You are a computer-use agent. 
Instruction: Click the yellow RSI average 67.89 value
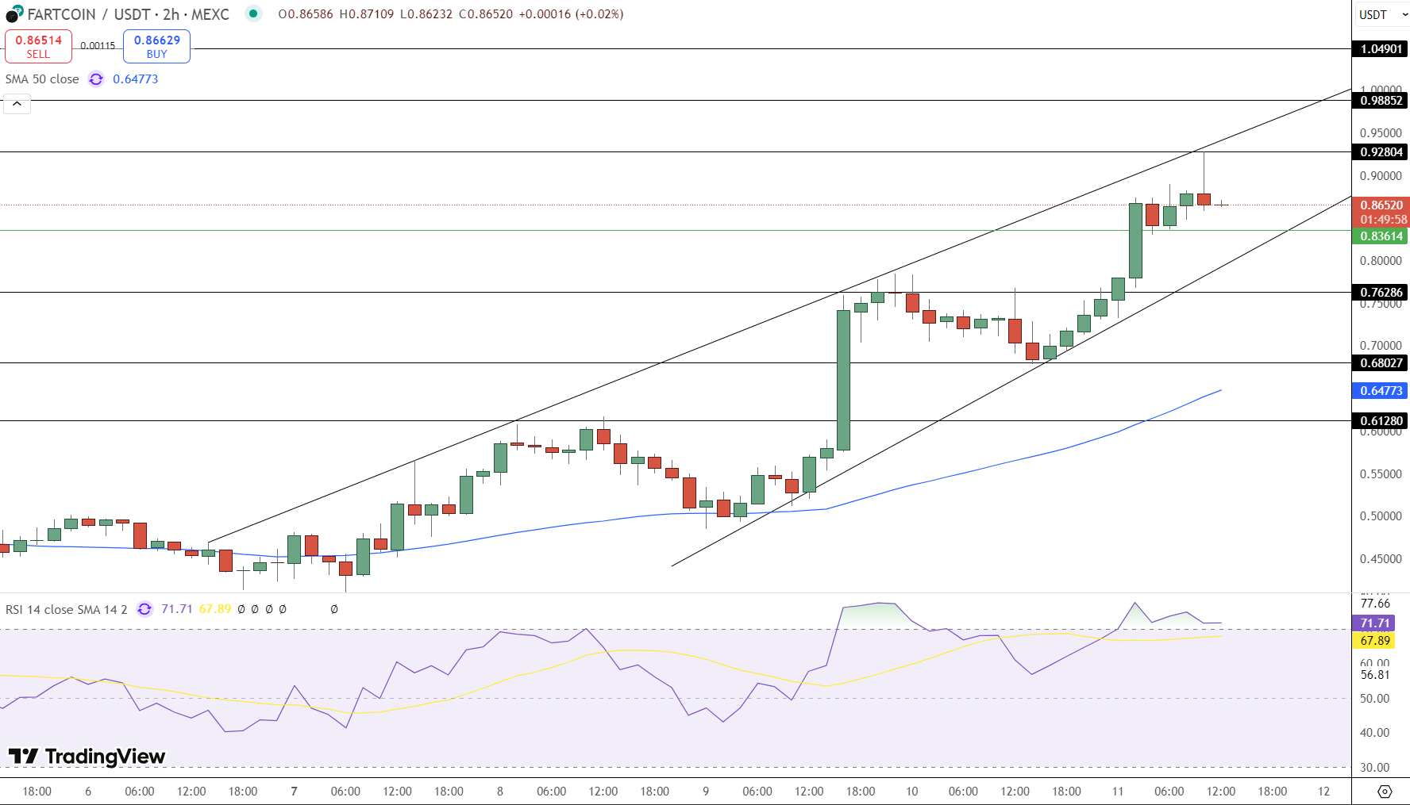click(x=215, y=609)
